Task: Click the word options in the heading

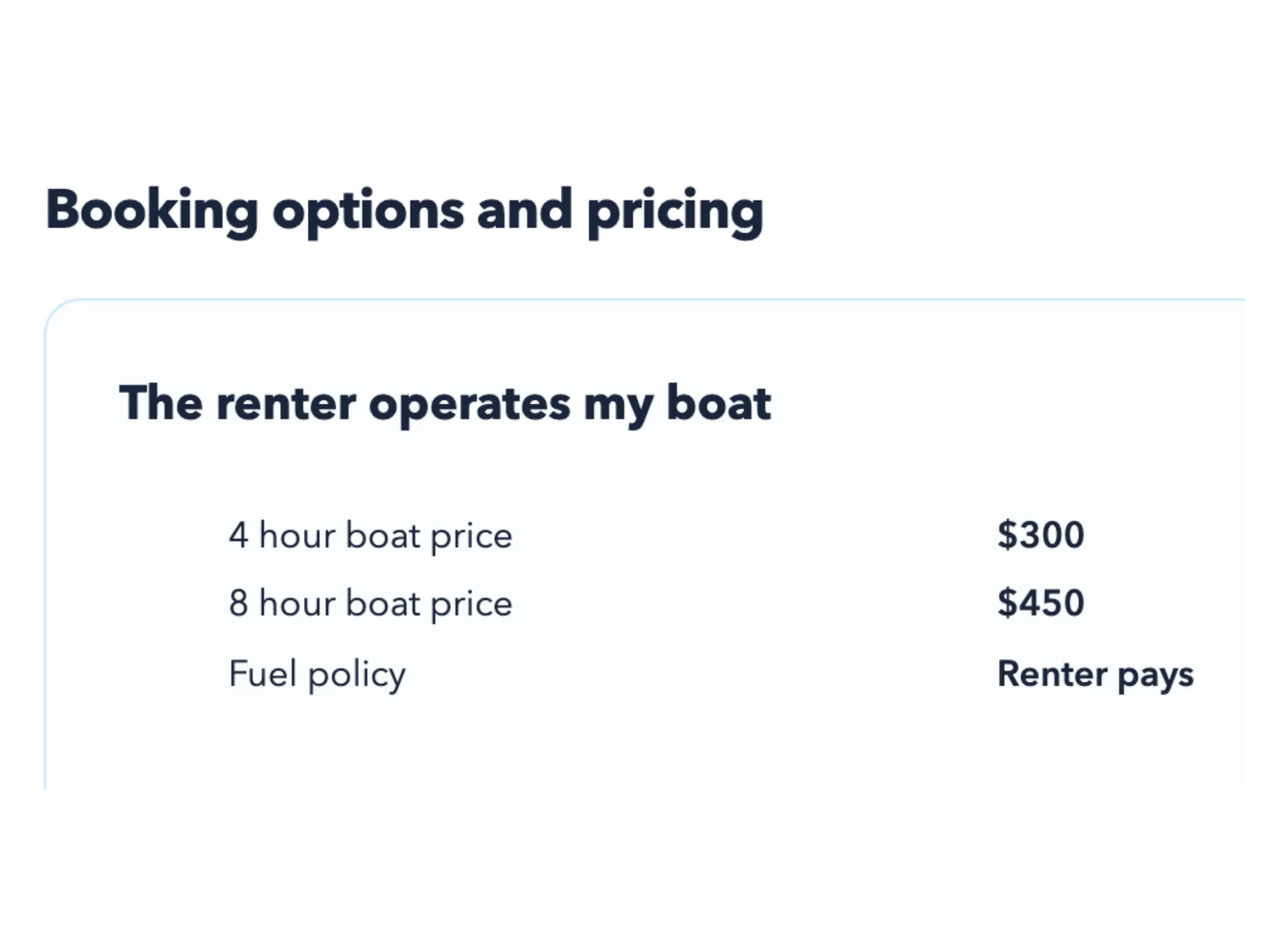Action: tap(368, 212)
